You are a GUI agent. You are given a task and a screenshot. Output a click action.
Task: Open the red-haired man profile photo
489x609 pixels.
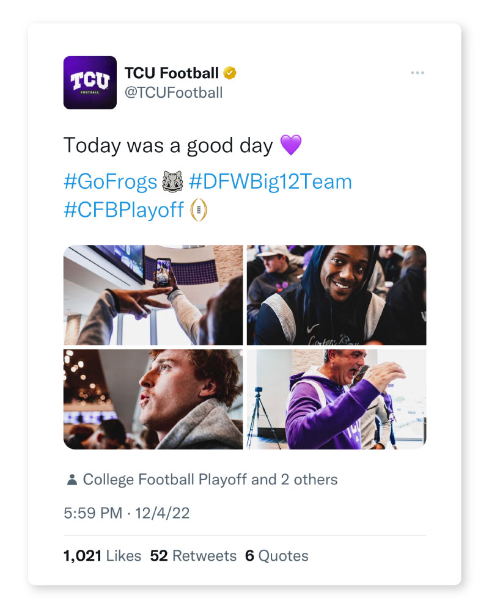click(153, 399)
